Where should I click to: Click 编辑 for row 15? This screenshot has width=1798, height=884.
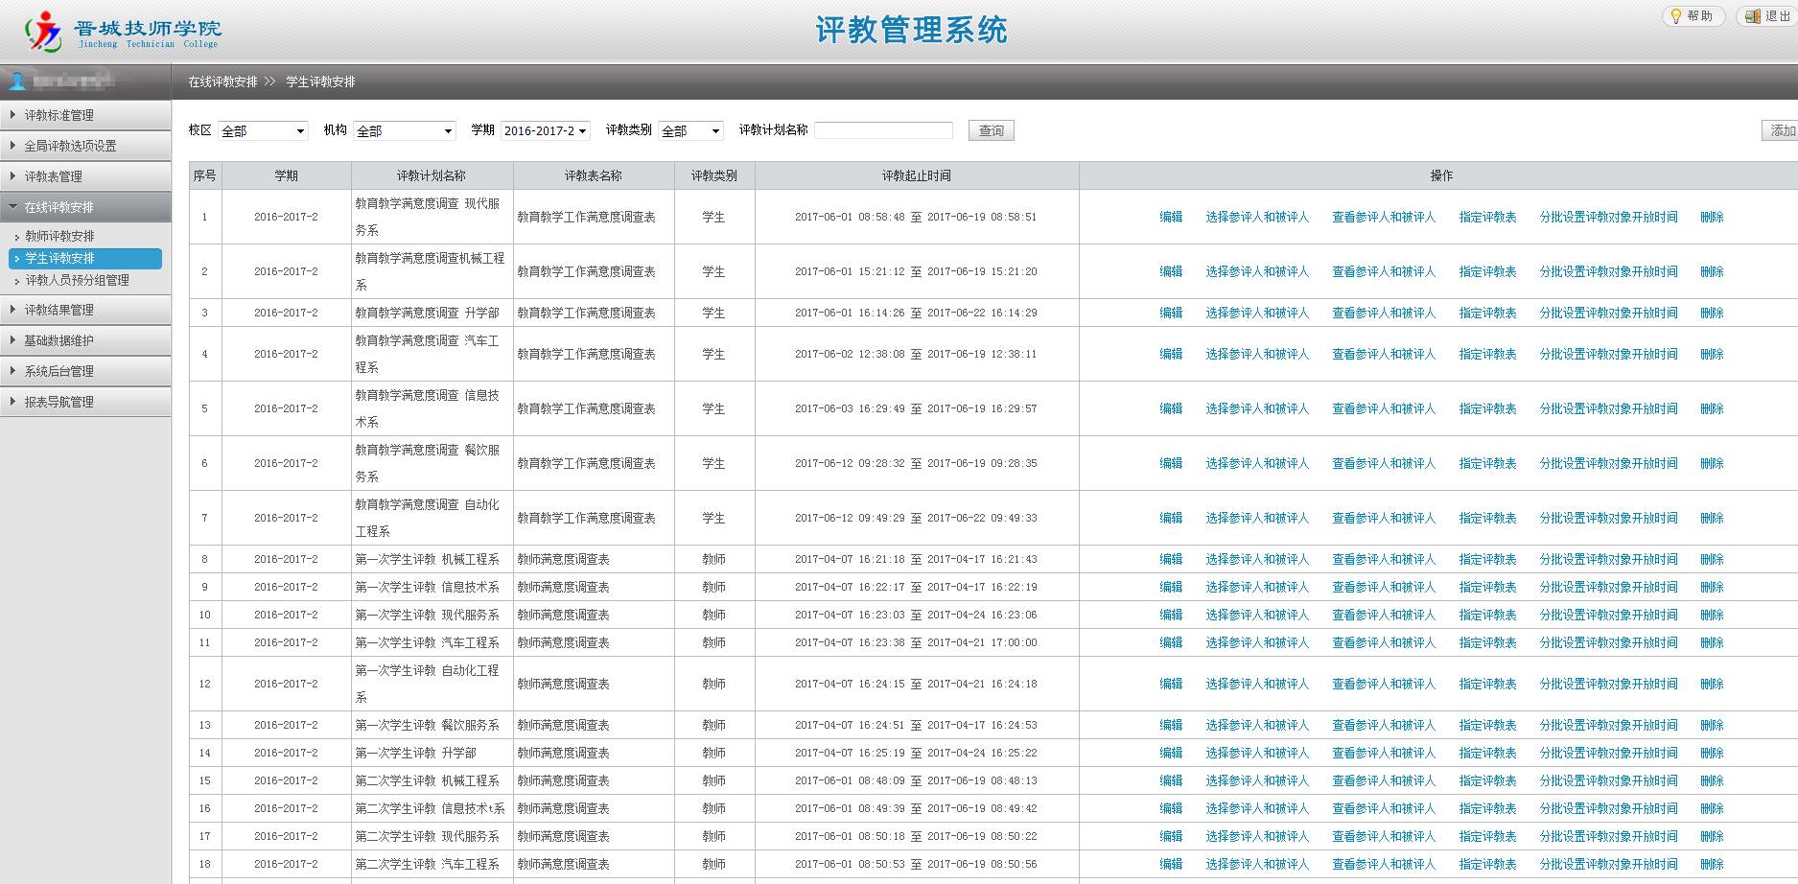point(1171,780)
